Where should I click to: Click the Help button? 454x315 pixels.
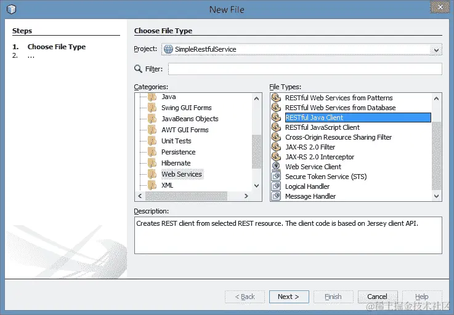point(422,297)
